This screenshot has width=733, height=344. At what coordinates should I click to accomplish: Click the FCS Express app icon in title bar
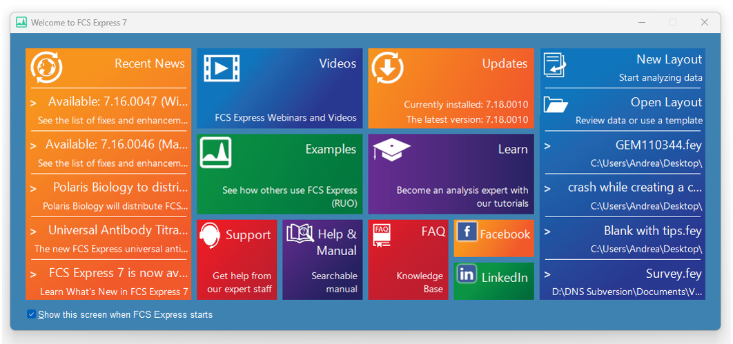click(x=21, y=22)
